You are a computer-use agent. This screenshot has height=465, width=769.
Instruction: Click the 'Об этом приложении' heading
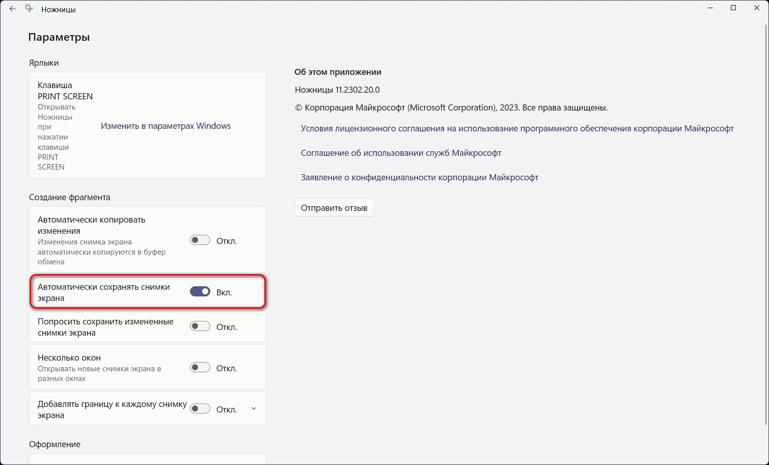pos(338,72)
